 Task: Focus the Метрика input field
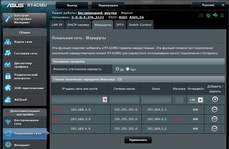tap(179, 100)
